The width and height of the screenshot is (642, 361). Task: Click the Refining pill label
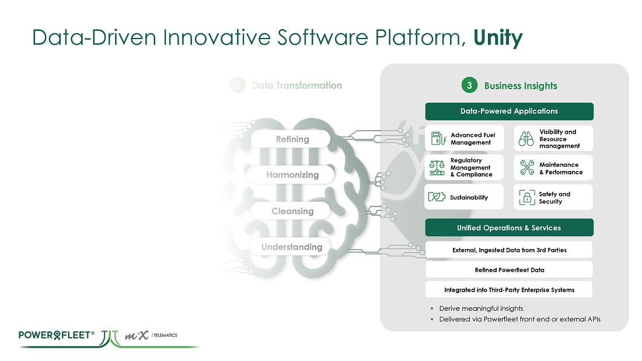pyautogui.click(x=292, y=139)
